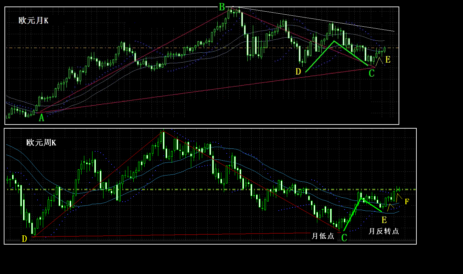Pick the yellow D label on monthly chart
The width and height of the screenshot is (463, 274).
[x=298, y=71]
